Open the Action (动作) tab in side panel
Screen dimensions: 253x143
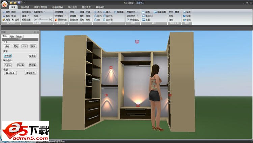pyautogui.click(x=12, y=36)
